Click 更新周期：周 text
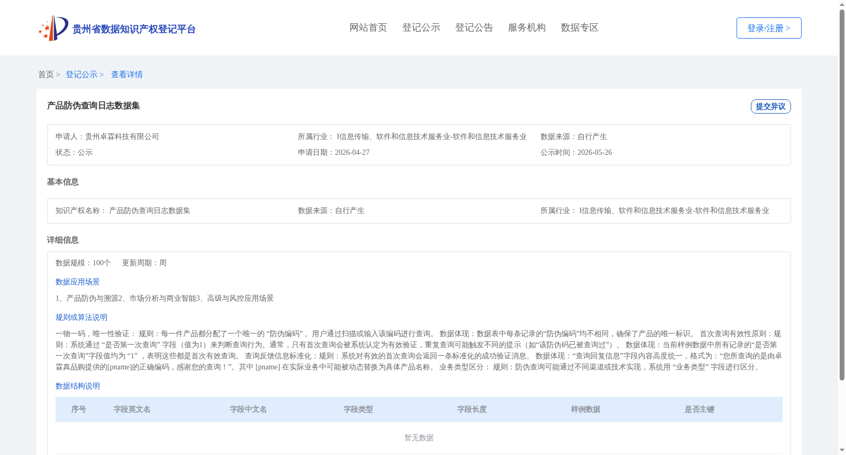Viewport: 846px width, 455px height. click(144, 263)
